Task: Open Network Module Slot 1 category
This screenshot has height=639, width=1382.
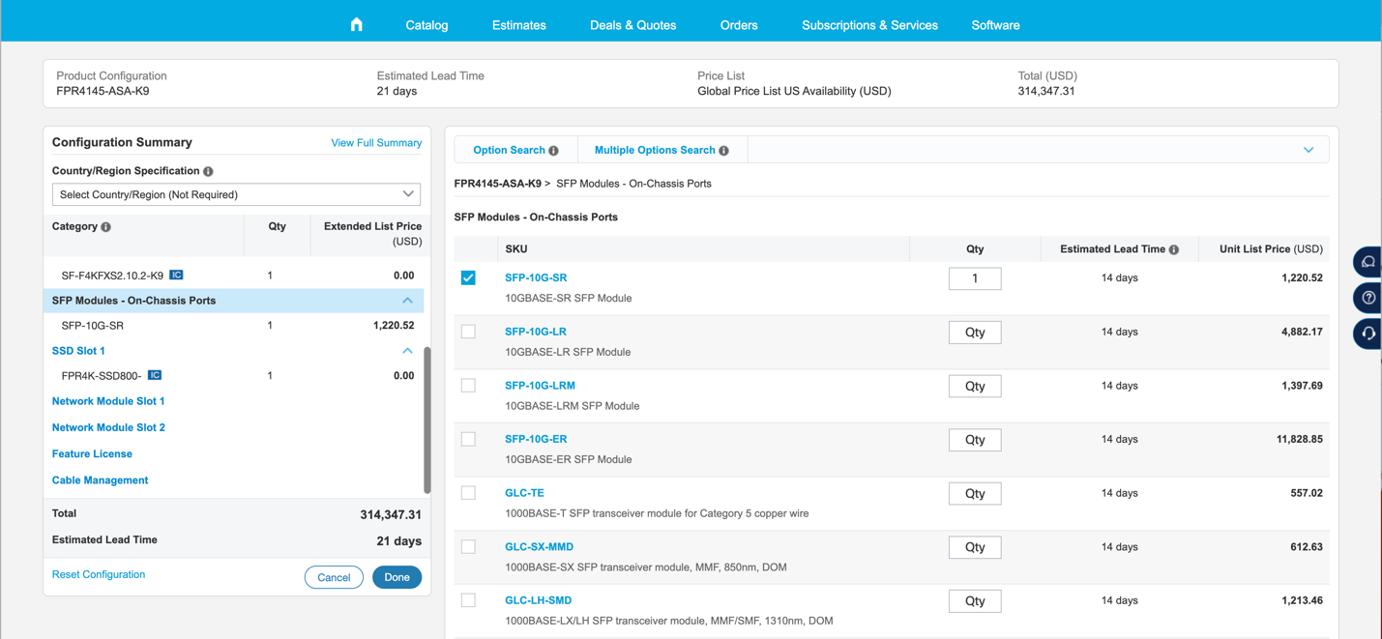Action: click(108, 401)
